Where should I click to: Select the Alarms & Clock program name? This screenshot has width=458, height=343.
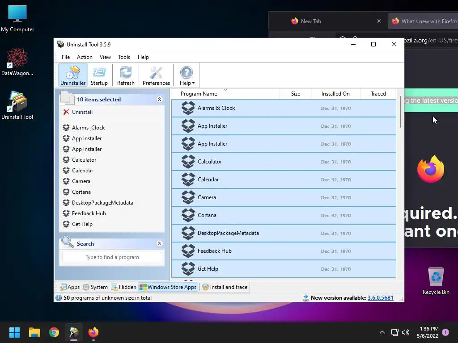(x=216, y=108)
